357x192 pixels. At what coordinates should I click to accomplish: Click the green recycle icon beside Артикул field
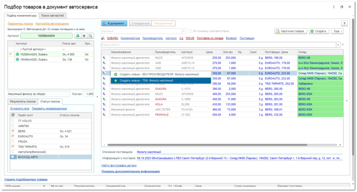78,36
